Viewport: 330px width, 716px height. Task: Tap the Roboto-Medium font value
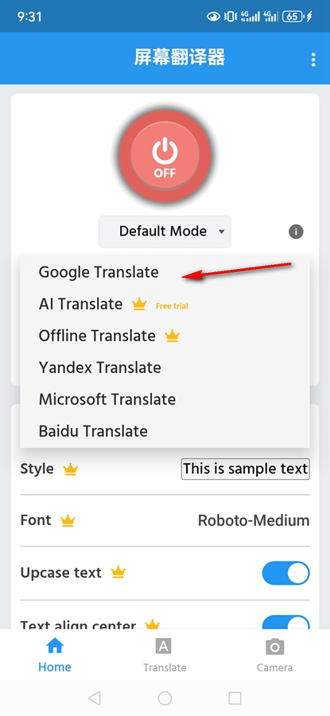pyautogui.click(x=254, y=520)
